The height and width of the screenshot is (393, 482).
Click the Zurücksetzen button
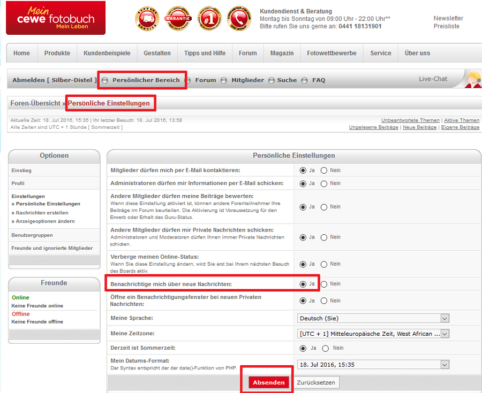click(x=316, y=382)
